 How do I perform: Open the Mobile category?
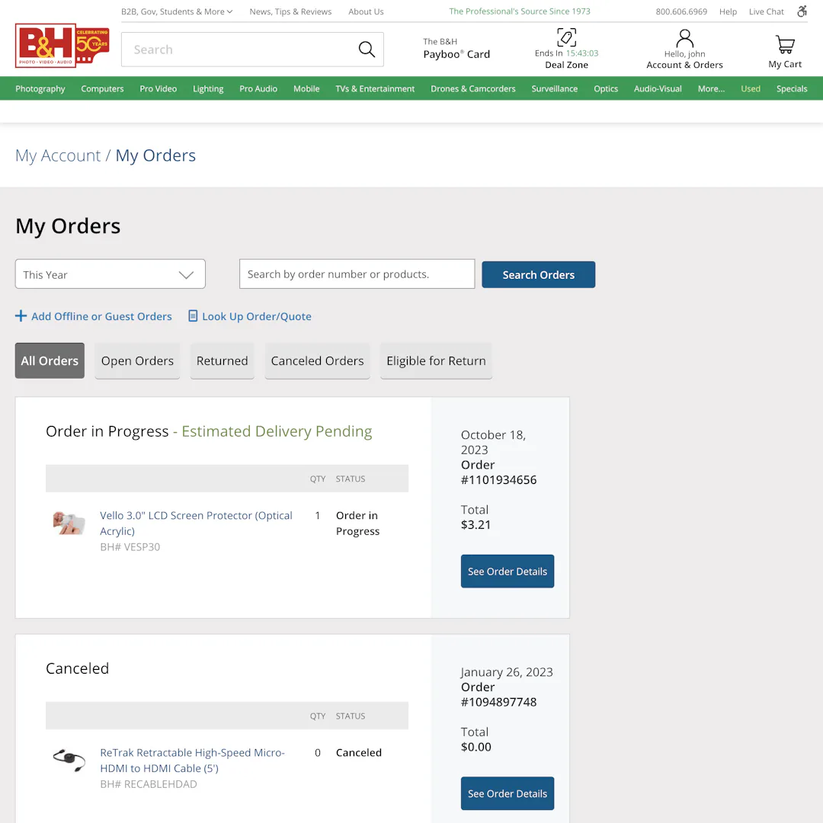tap(306, 88)
